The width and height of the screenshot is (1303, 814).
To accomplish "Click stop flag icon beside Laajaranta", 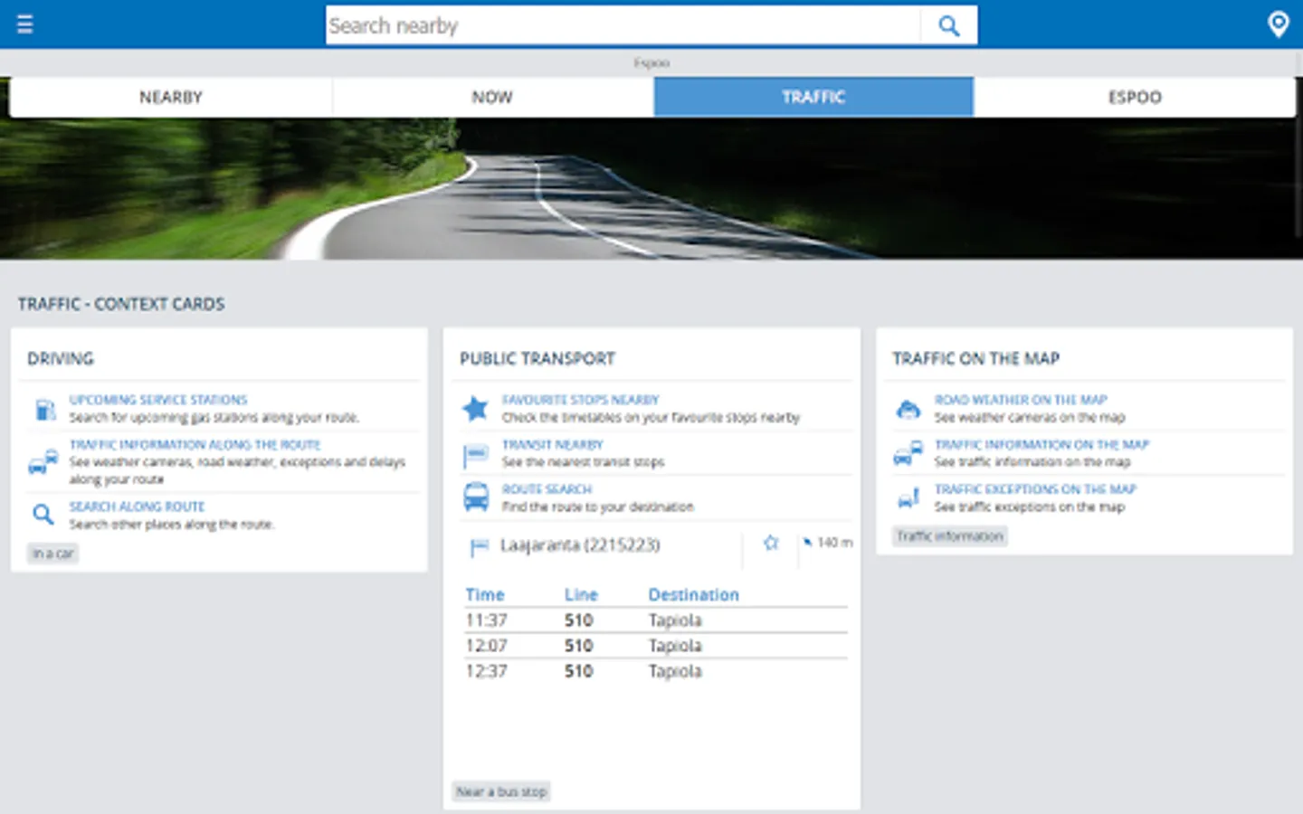I will pos(479,547).
